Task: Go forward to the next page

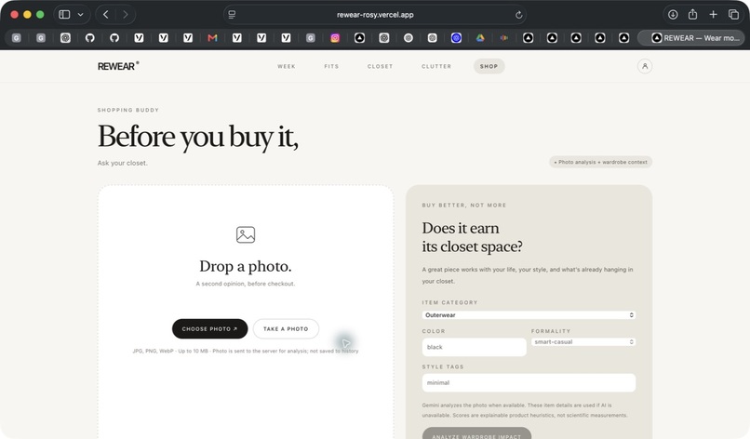Action: (126, 14)
